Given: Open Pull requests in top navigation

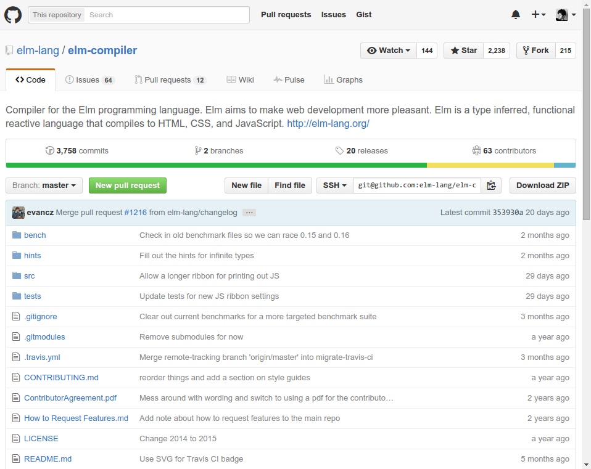Looking at the screenshot, I should coord(286,15).
